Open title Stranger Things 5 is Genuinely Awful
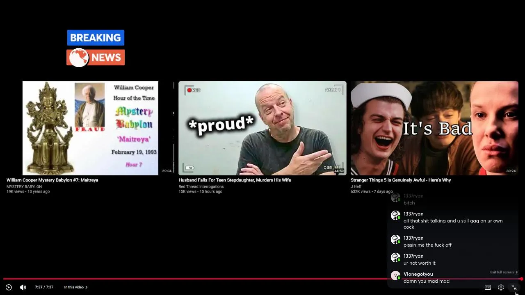 [x=401, y=180]
